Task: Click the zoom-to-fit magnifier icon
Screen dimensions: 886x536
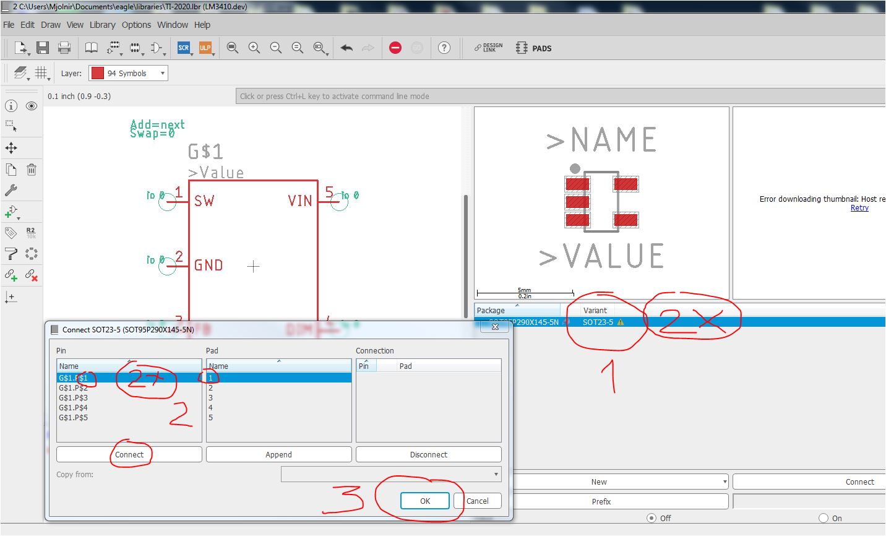Action: [233, 48]
